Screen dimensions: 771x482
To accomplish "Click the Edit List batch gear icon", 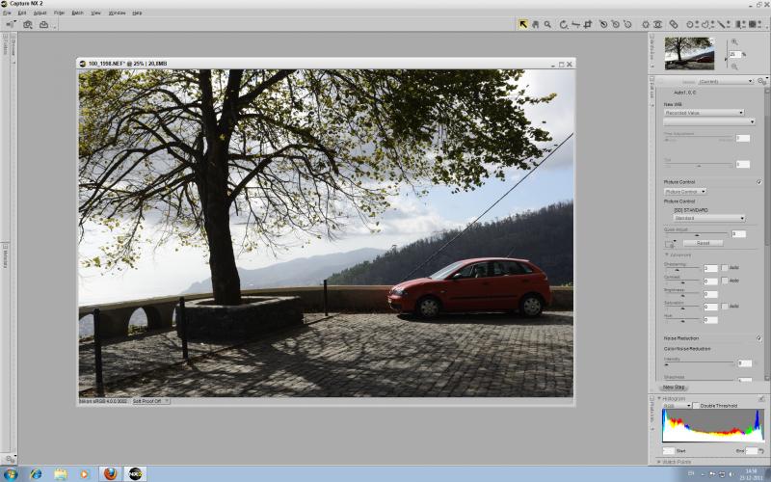I will click(761, 81).
